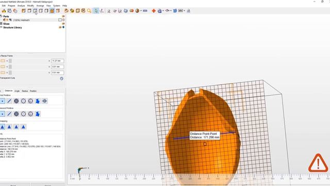Click the Z clipping plane slider handle
Screen dimensions: 330x186
[10, 72]
